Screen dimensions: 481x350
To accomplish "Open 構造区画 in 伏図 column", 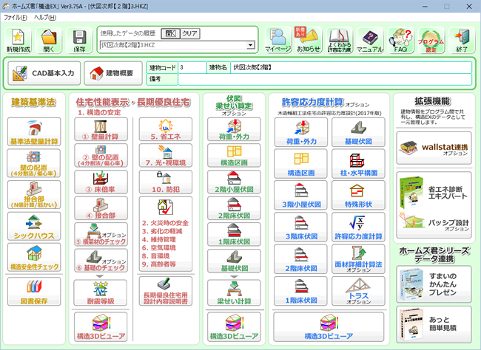I will pos(234,156).
